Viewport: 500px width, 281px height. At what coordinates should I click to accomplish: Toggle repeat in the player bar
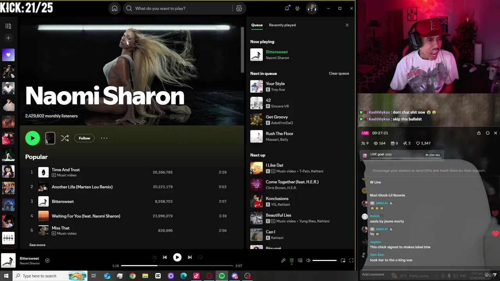click(x=200, y=257)
